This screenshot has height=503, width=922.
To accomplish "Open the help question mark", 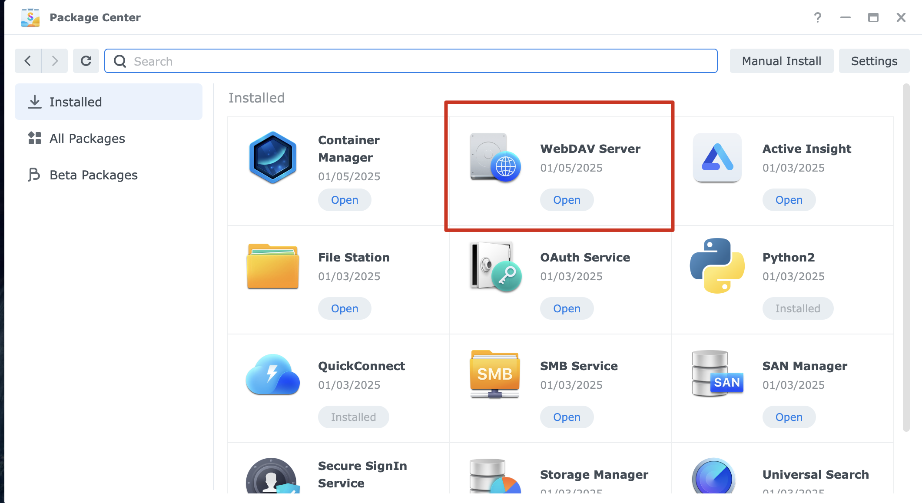I will pos(818,17).
